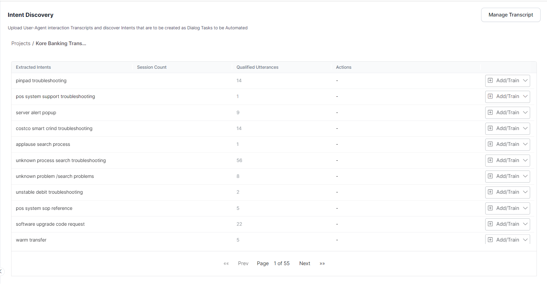Click the Qualified Utterances column header
Viewport: 547px width, 284px height.
point(257,67)
